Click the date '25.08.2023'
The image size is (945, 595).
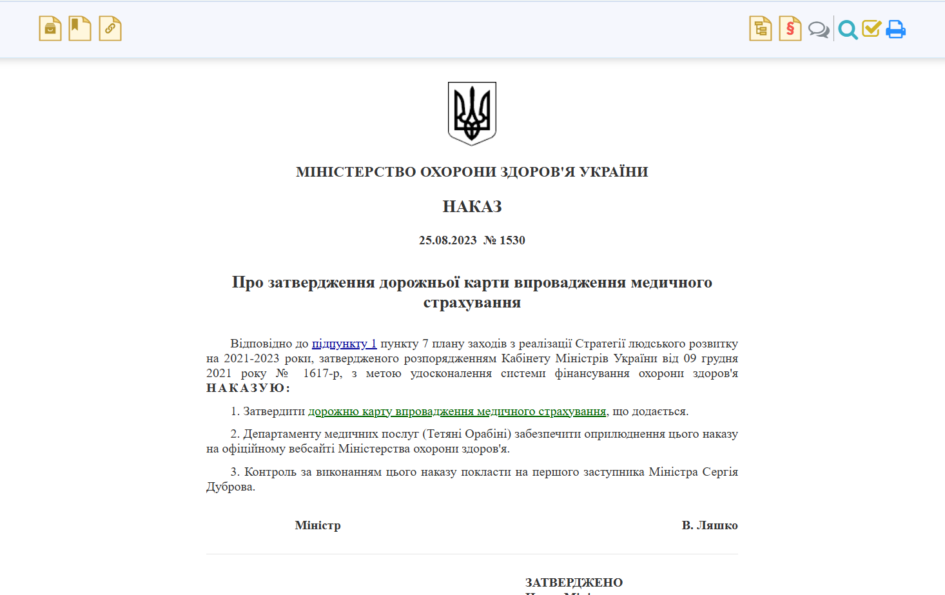pos(448,240)
